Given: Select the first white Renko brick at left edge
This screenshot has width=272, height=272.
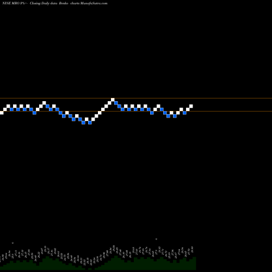Looking at the screenshot, I should [2, 113].
